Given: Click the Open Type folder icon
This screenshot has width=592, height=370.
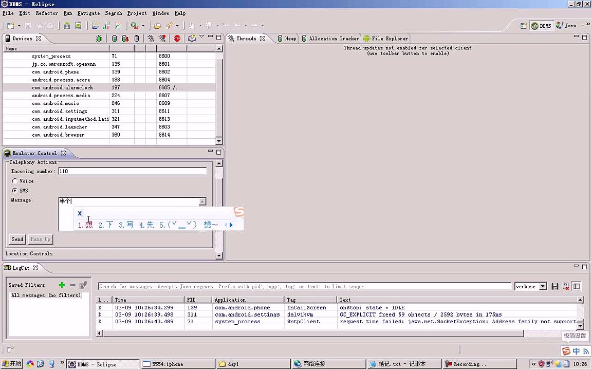Looking at the screenshot, I should 157,26.
